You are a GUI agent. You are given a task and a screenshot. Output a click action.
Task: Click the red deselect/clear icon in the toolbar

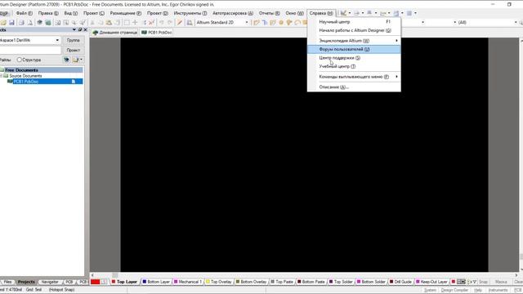(152, 22)
